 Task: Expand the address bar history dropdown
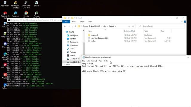point(129,26)
